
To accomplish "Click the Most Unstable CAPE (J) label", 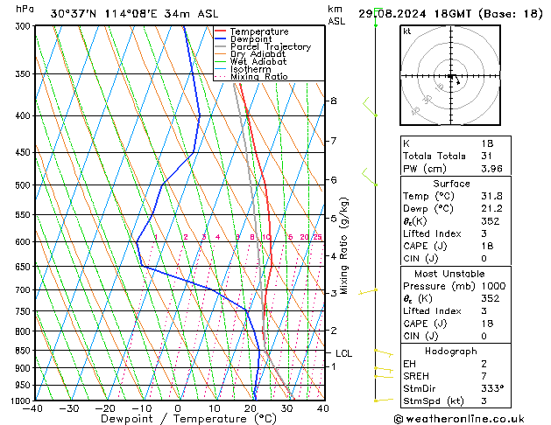I will pyautogui.click(x=425, y=324).
